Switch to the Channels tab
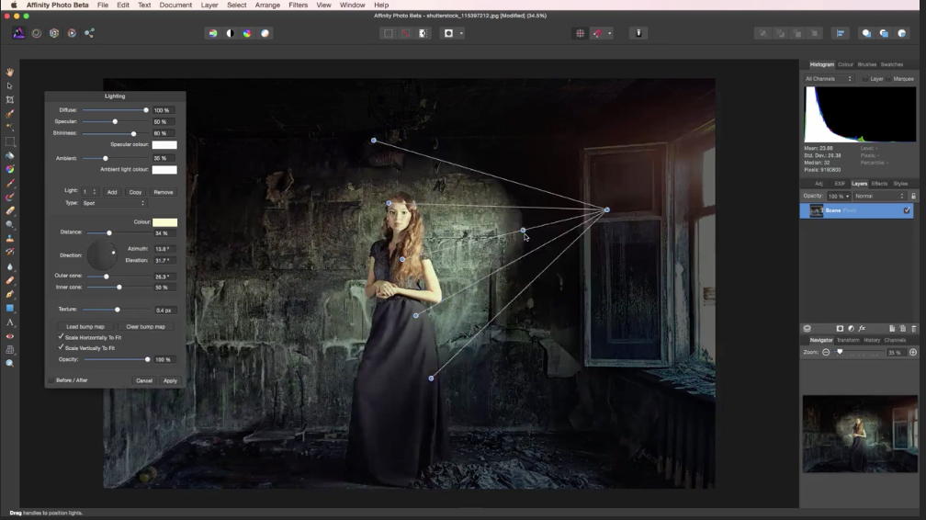This screenshot has height=520, width=926. [895, 340]
